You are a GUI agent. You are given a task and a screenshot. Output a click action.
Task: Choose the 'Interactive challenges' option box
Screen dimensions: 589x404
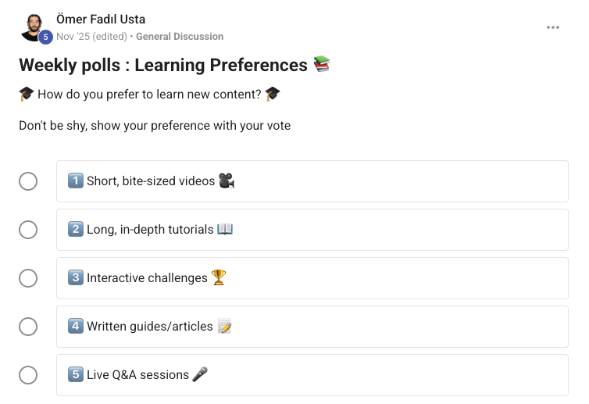tap(312, 278)
